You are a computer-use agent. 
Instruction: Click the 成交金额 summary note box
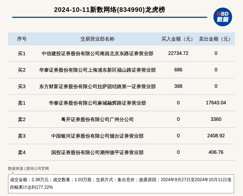coord(121,184)
